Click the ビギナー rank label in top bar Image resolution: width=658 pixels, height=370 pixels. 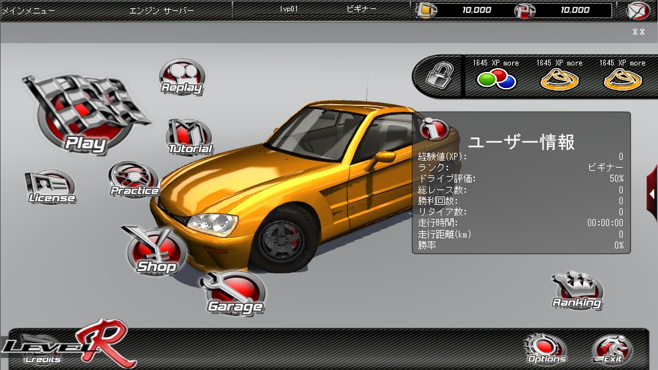[361, 9]
